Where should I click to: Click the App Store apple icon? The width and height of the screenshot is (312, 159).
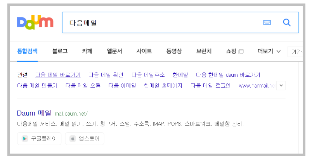[x=73, y=138]
